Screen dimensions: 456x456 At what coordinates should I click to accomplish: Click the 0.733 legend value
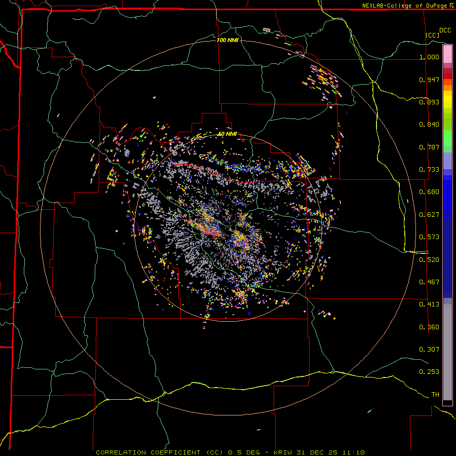click(x=429, y=170)
